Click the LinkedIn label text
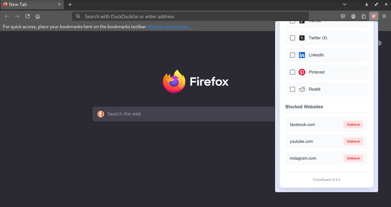This screenshot has width=391, height=207. coord(316,55)
